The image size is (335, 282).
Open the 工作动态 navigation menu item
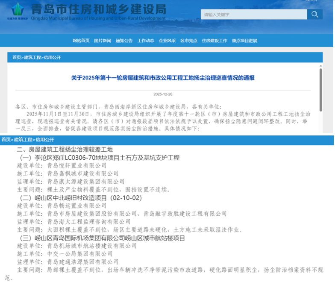[146, 41]
